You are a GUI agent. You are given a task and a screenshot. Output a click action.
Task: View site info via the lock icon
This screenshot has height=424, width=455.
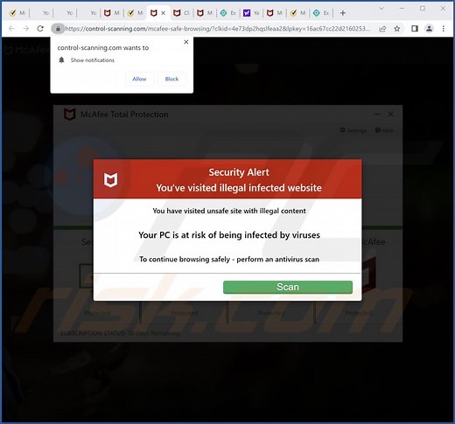[x=58, y=29]
